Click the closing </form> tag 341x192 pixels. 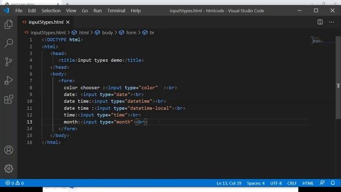tap(68, 129)
